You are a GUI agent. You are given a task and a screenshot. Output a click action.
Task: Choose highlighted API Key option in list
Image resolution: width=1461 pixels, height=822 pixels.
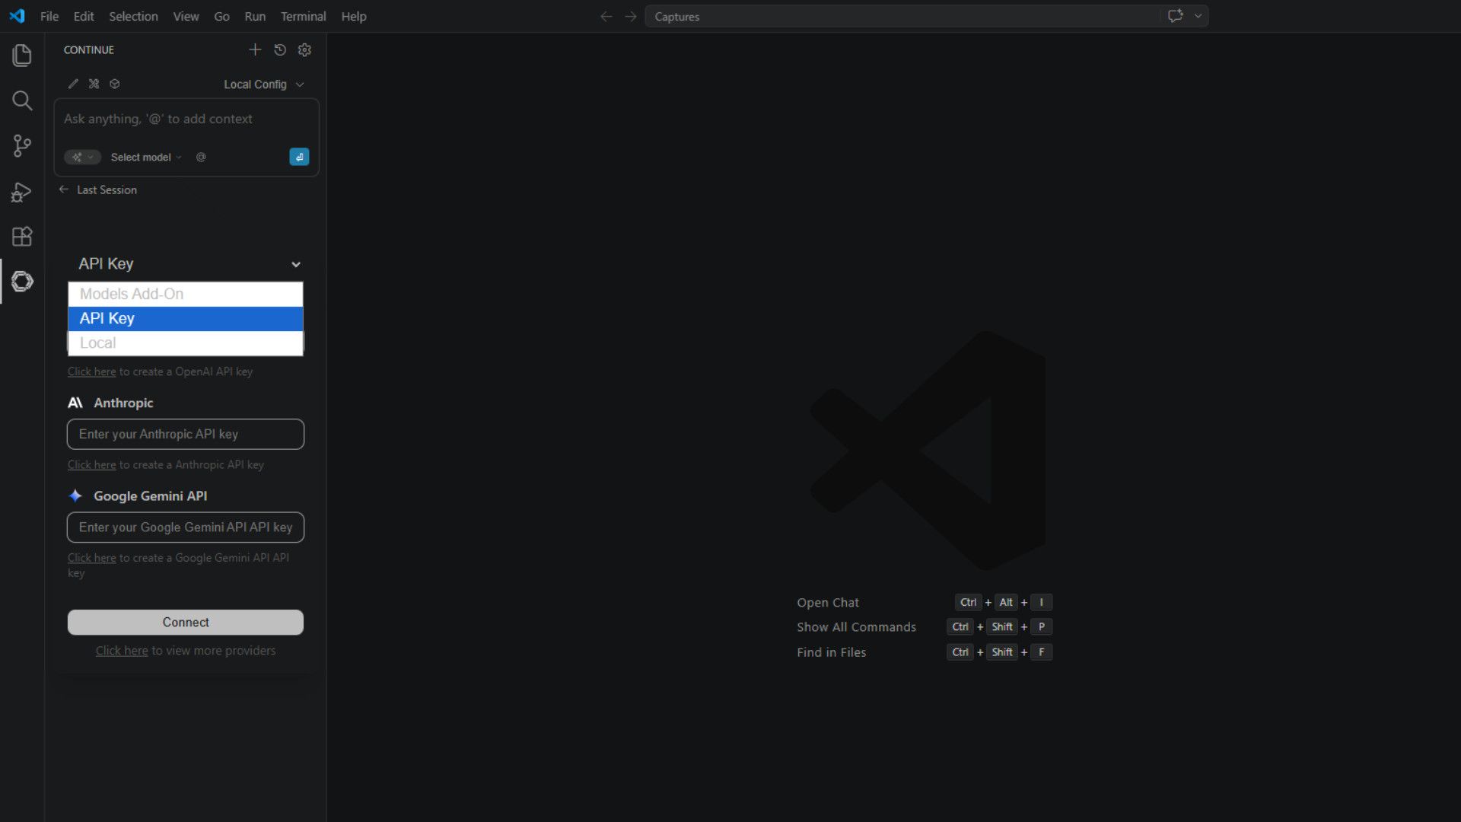(186, 318)
